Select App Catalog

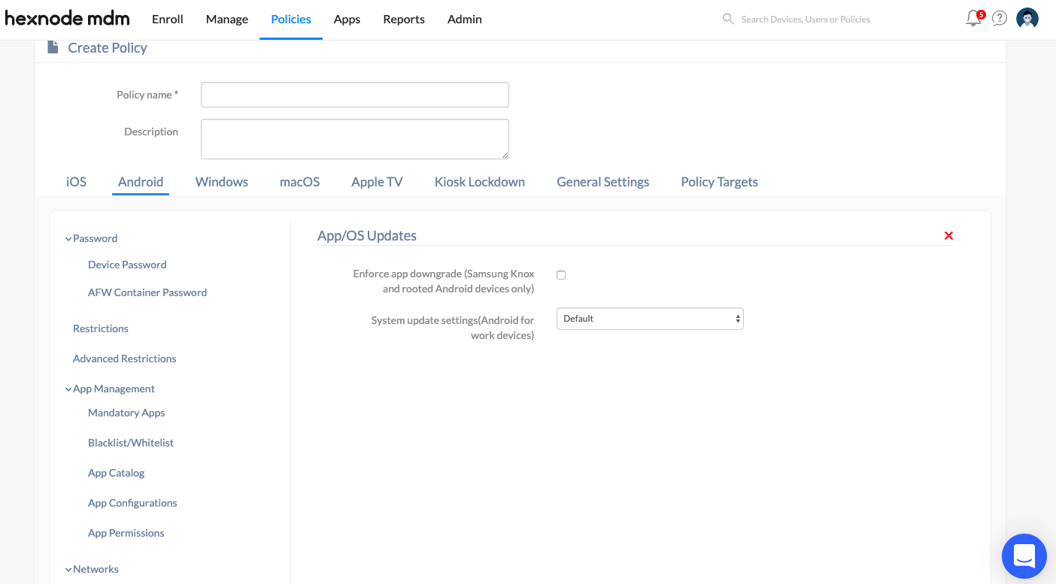pyautogui.click(x=117, y=473)
